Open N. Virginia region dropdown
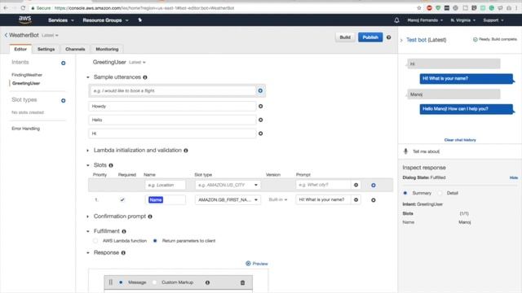Screen dimensions: 522x293 click(x=462, y=20)
